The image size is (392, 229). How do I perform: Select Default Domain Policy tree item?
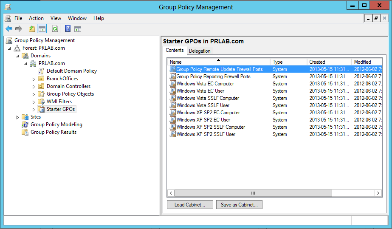tap(71, 71)
